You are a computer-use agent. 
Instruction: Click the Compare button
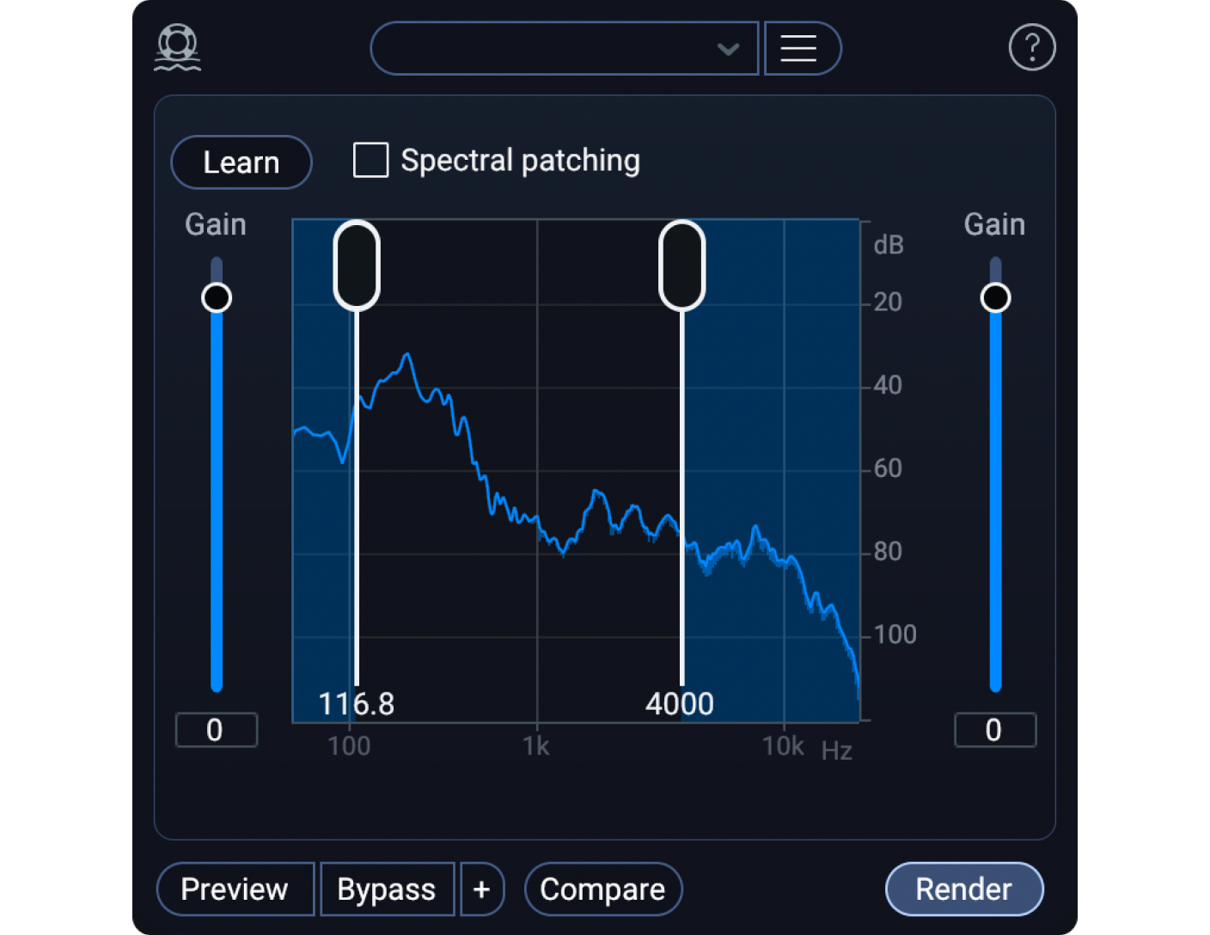click(603, 889)
